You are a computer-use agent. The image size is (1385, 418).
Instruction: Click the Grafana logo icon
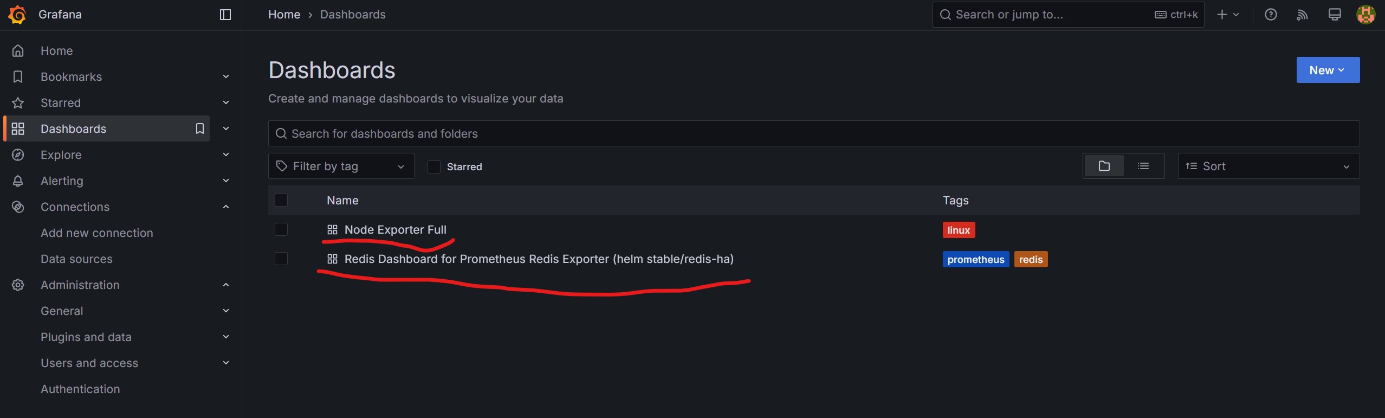17,15
